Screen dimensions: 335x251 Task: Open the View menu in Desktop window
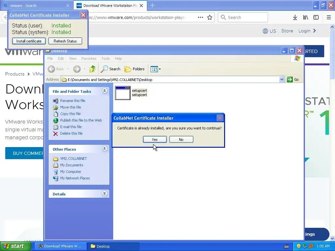(73, 59)
